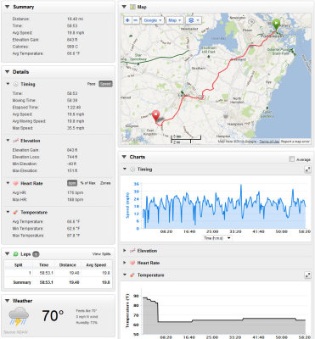The height and width of the screenshot is (339, 315).
Task: Click the Distance column header in Laps
Action: (68, 265)
